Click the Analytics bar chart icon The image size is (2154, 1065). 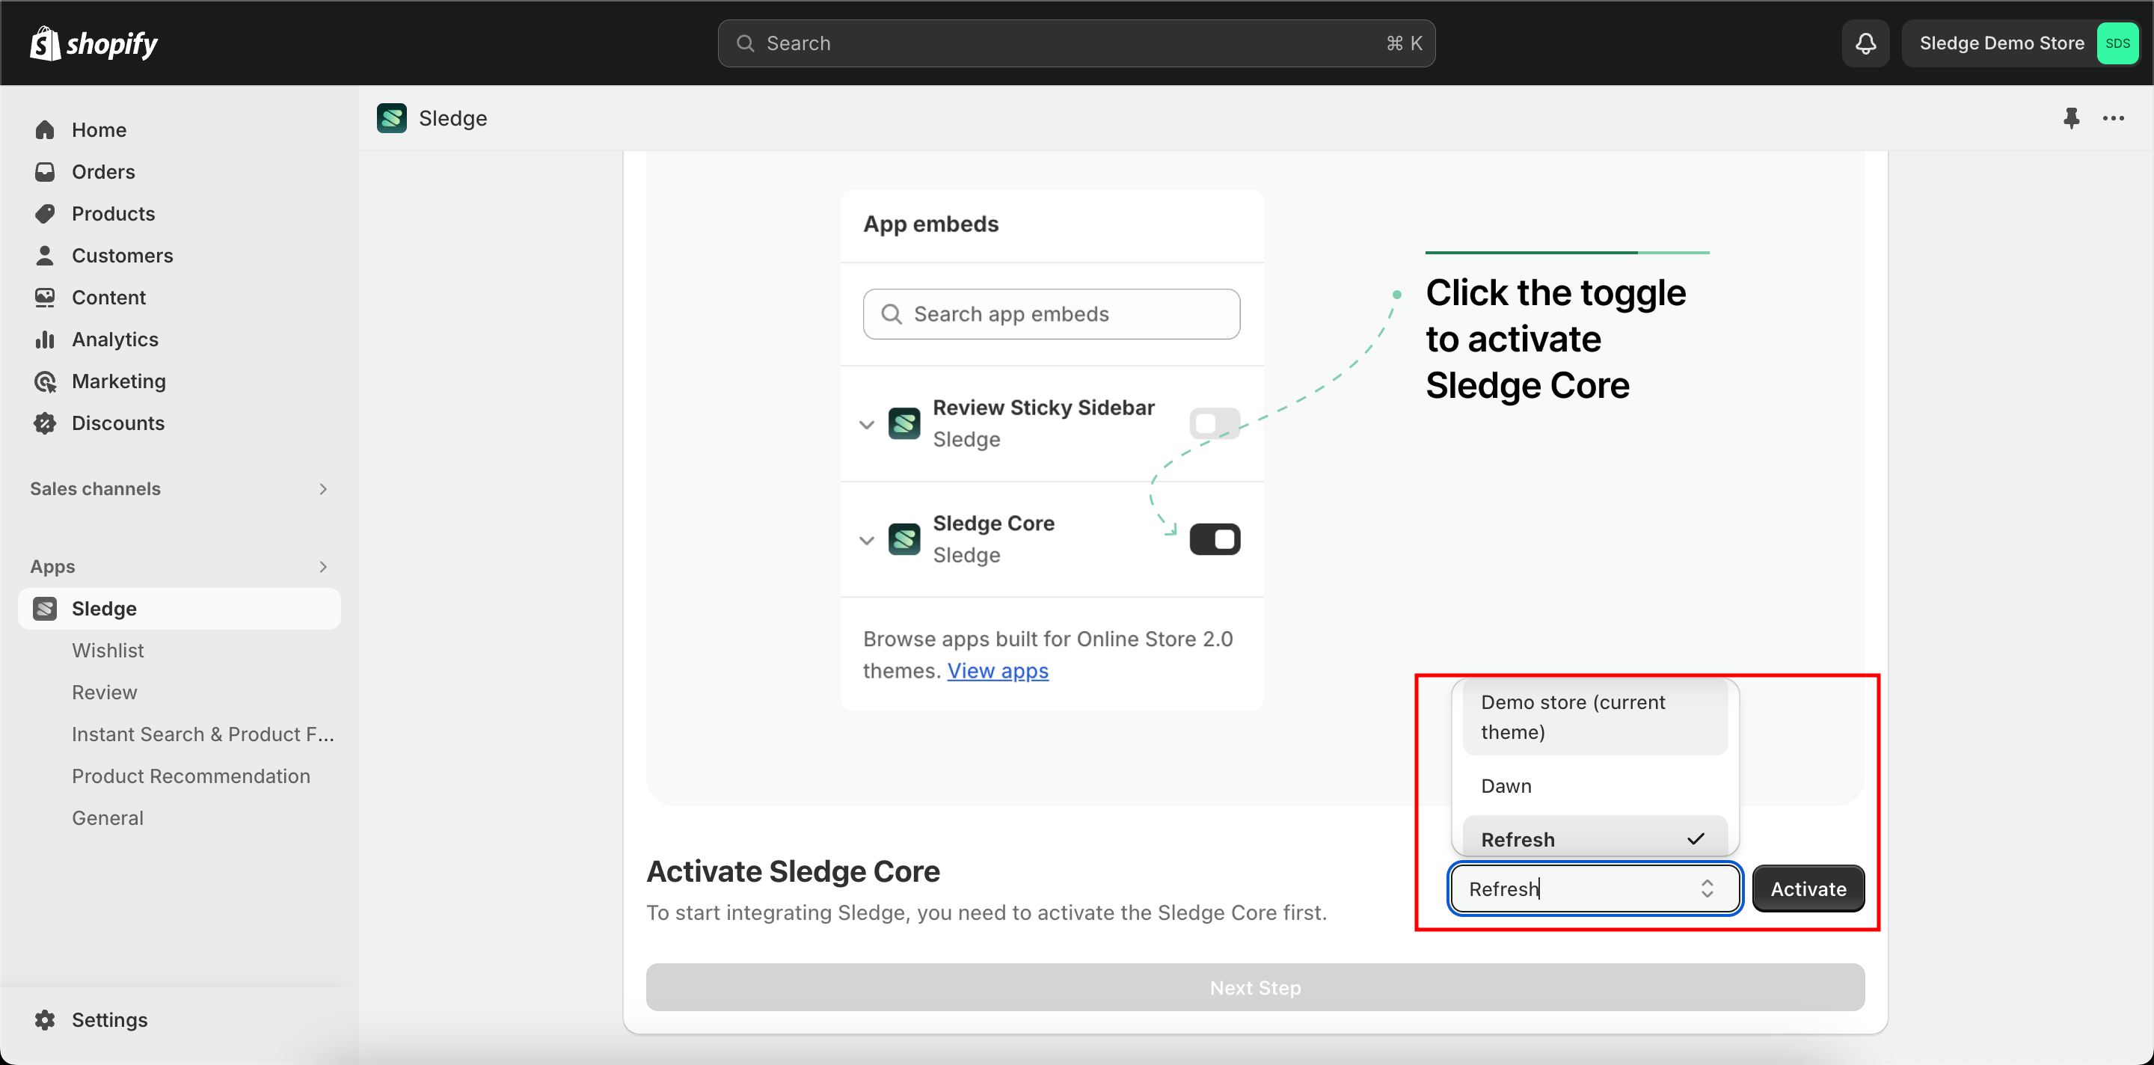[45, 340]
